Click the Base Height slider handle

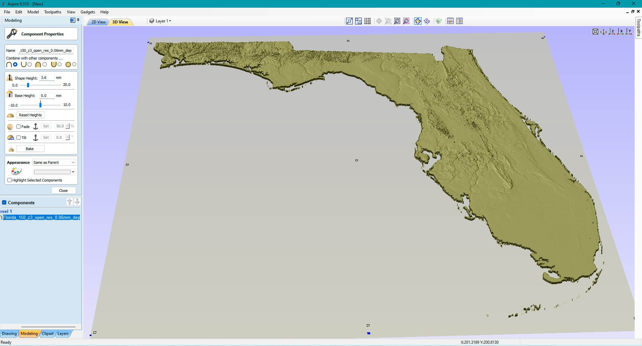pyautogui.click(x=40, y=105)
